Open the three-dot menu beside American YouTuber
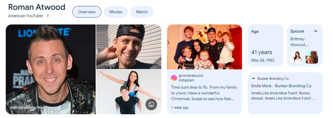Viewport: 333px width, 118px height. (x=48, y=16)
